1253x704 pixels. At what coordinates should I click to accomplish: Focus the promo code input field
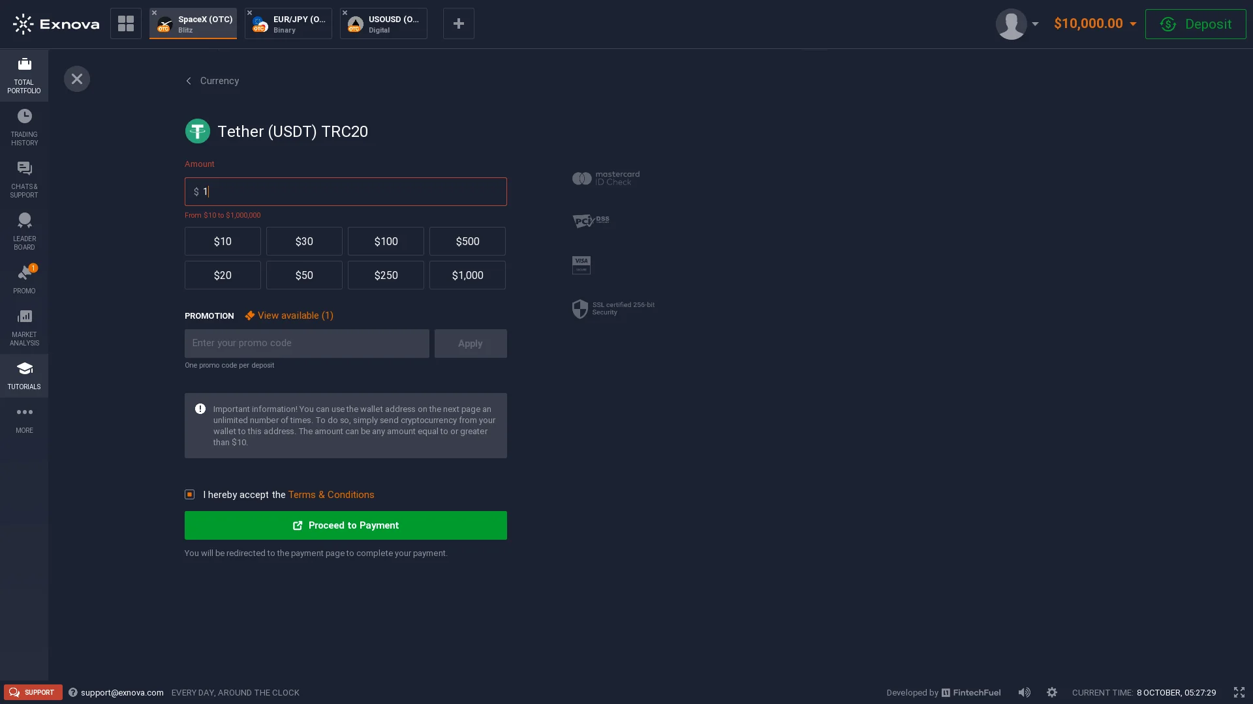307,344
